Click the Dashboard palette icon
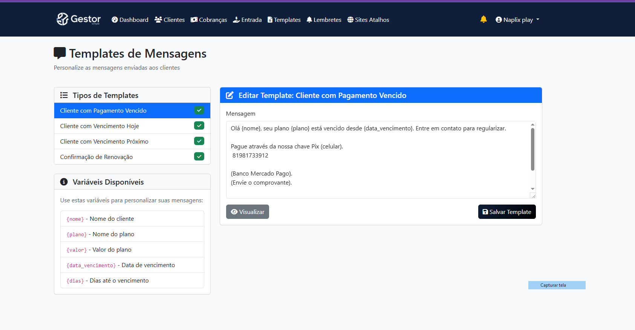Screen dimensions: 635x330 (x=115, y=20)
